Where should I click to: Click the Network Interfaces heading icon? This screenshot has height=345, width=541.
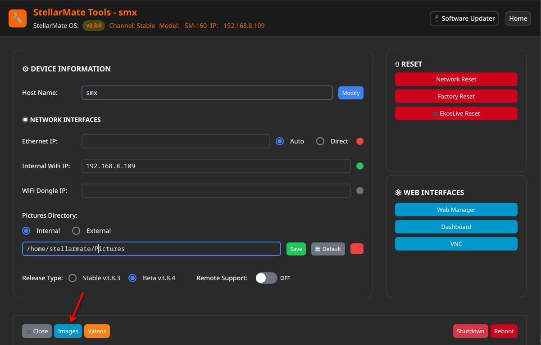pyautogui.click(x=25, y=120)
